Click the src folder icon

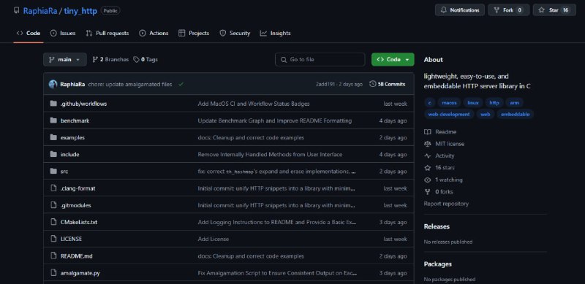[x=53, y=172]
